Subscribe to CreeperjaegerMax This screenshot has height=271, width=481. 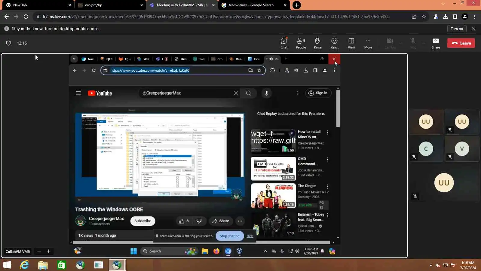coord(143,221)
